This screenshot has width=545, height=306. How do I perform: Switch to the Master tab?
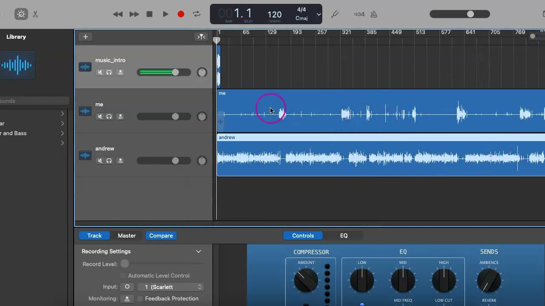[x=127, y=235]
